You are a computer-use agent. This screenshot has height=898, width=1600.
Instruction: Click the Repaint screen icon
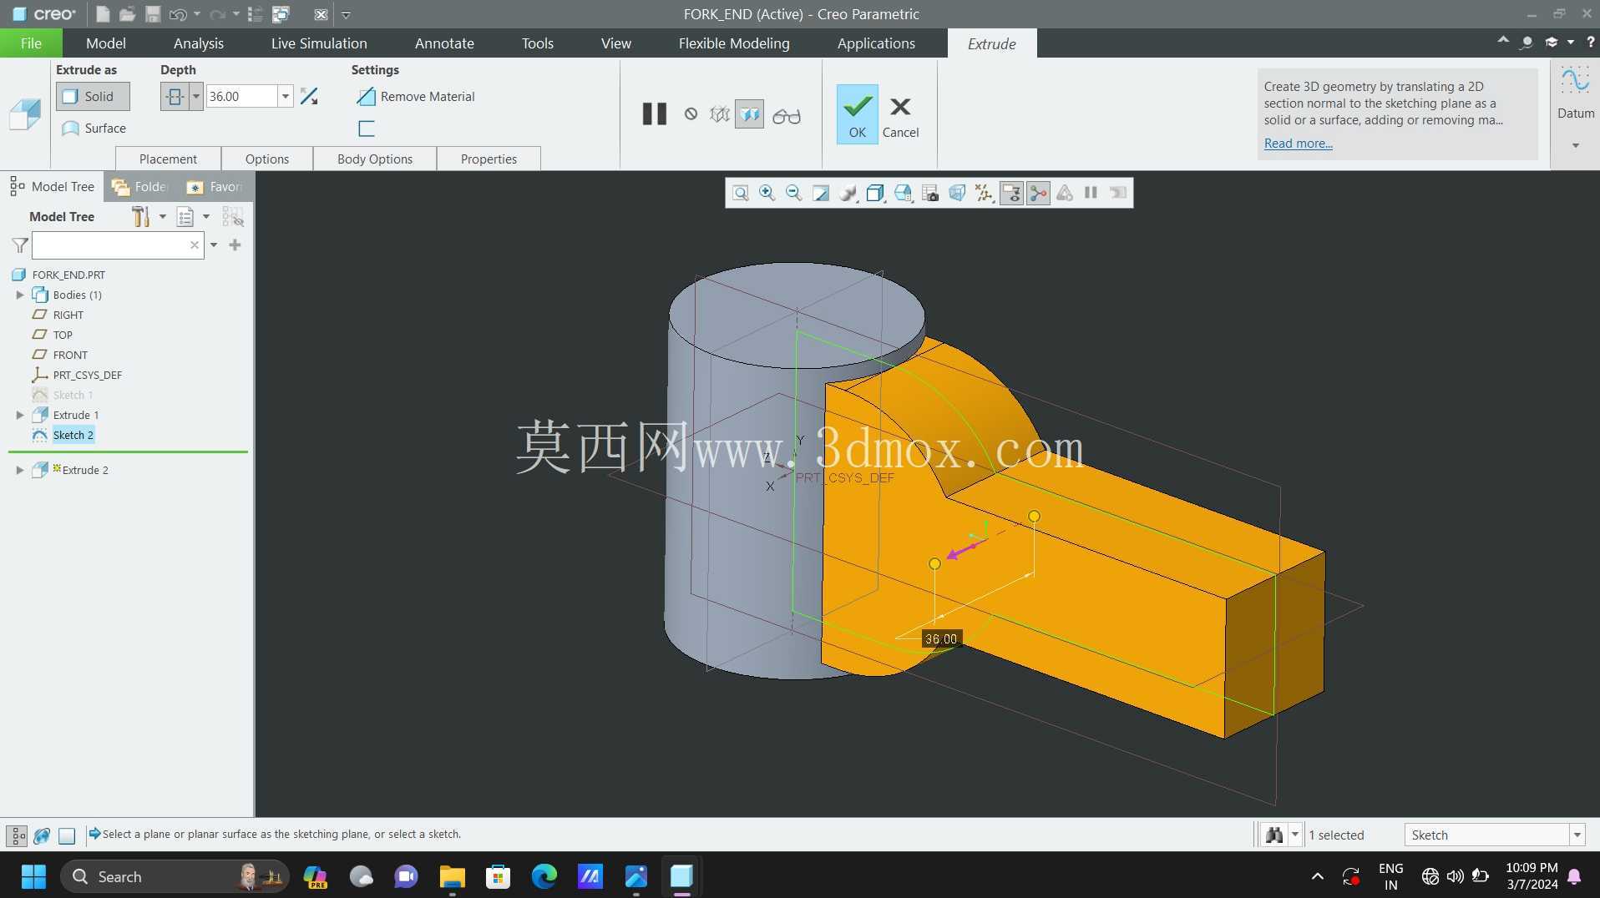click(x=821, y=194)
